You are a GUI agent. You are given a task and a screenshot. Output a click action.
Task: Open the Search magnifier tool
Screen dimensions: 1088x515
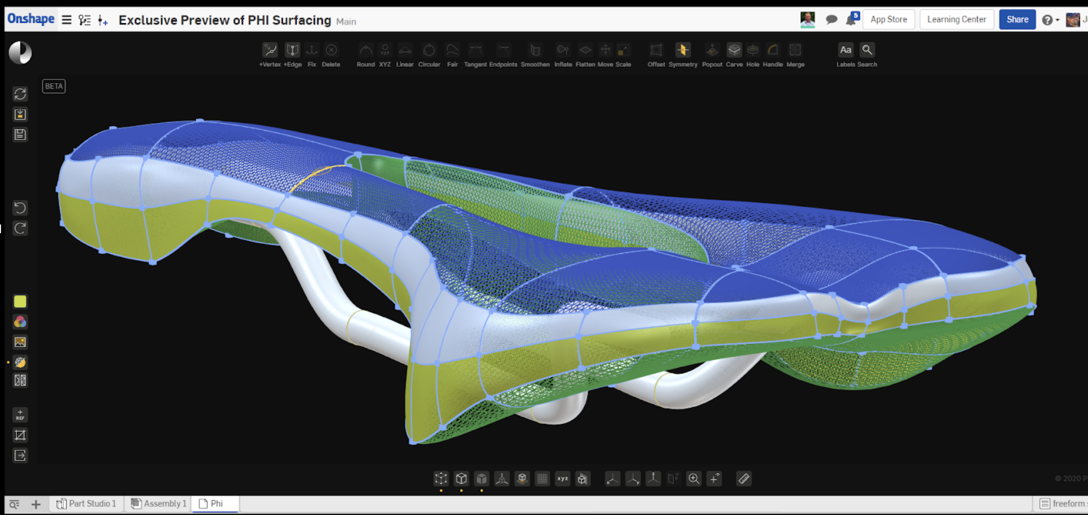click(x=867, y=50)
